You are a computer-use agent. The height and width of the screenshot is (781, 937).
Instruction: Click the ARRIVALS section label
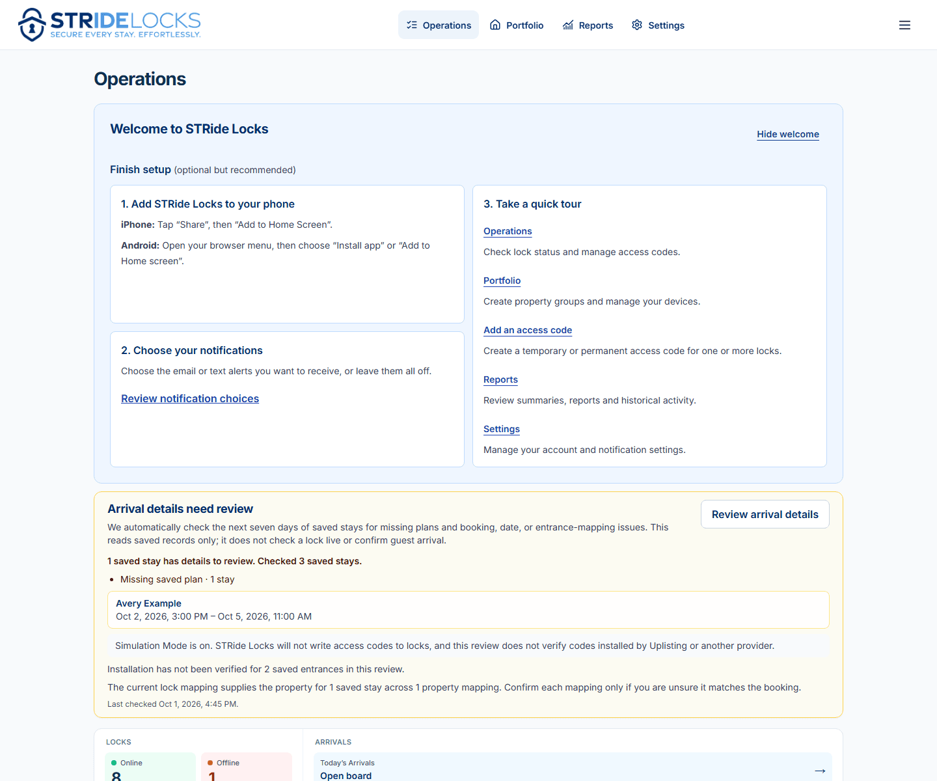tap(333, 742)
